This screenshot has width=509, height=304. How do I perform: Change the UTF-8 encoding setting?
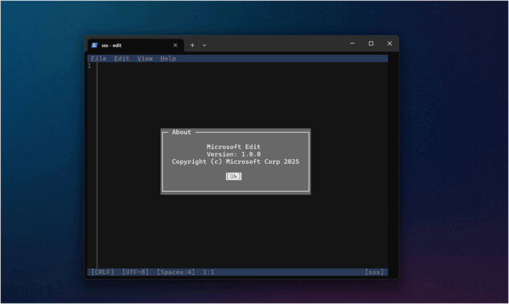coord(135,272)
